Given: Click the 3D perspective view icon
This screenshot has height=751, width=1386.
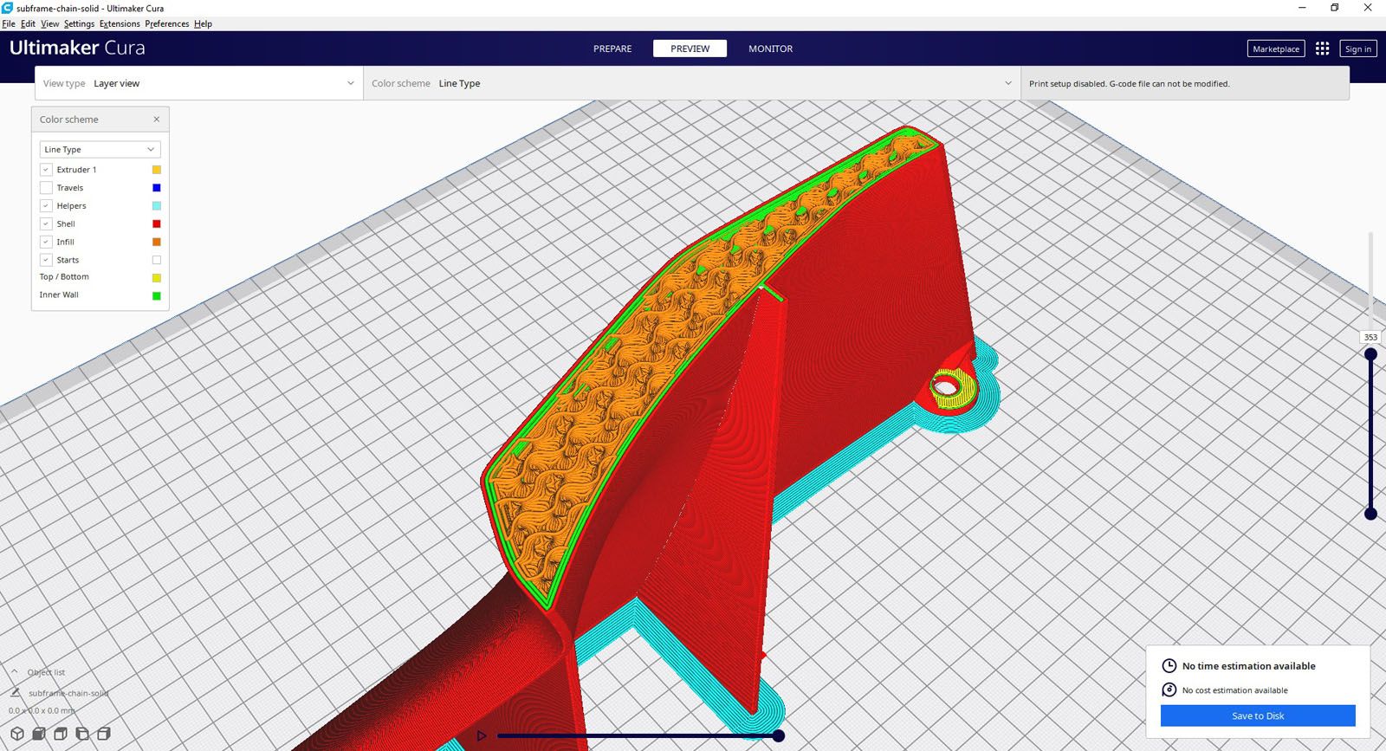Looking at the screenshot, I should (16, 734).
